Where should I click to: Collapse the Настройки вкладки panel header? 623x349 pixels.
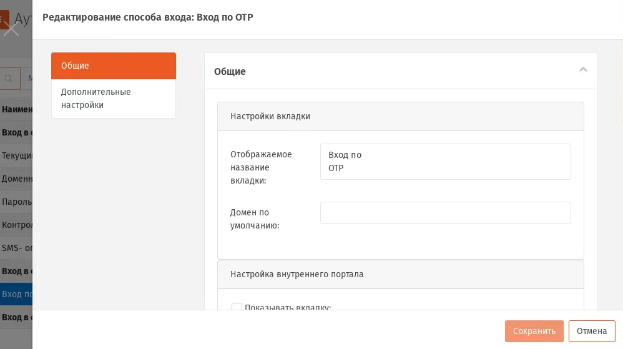pos(401,117)
